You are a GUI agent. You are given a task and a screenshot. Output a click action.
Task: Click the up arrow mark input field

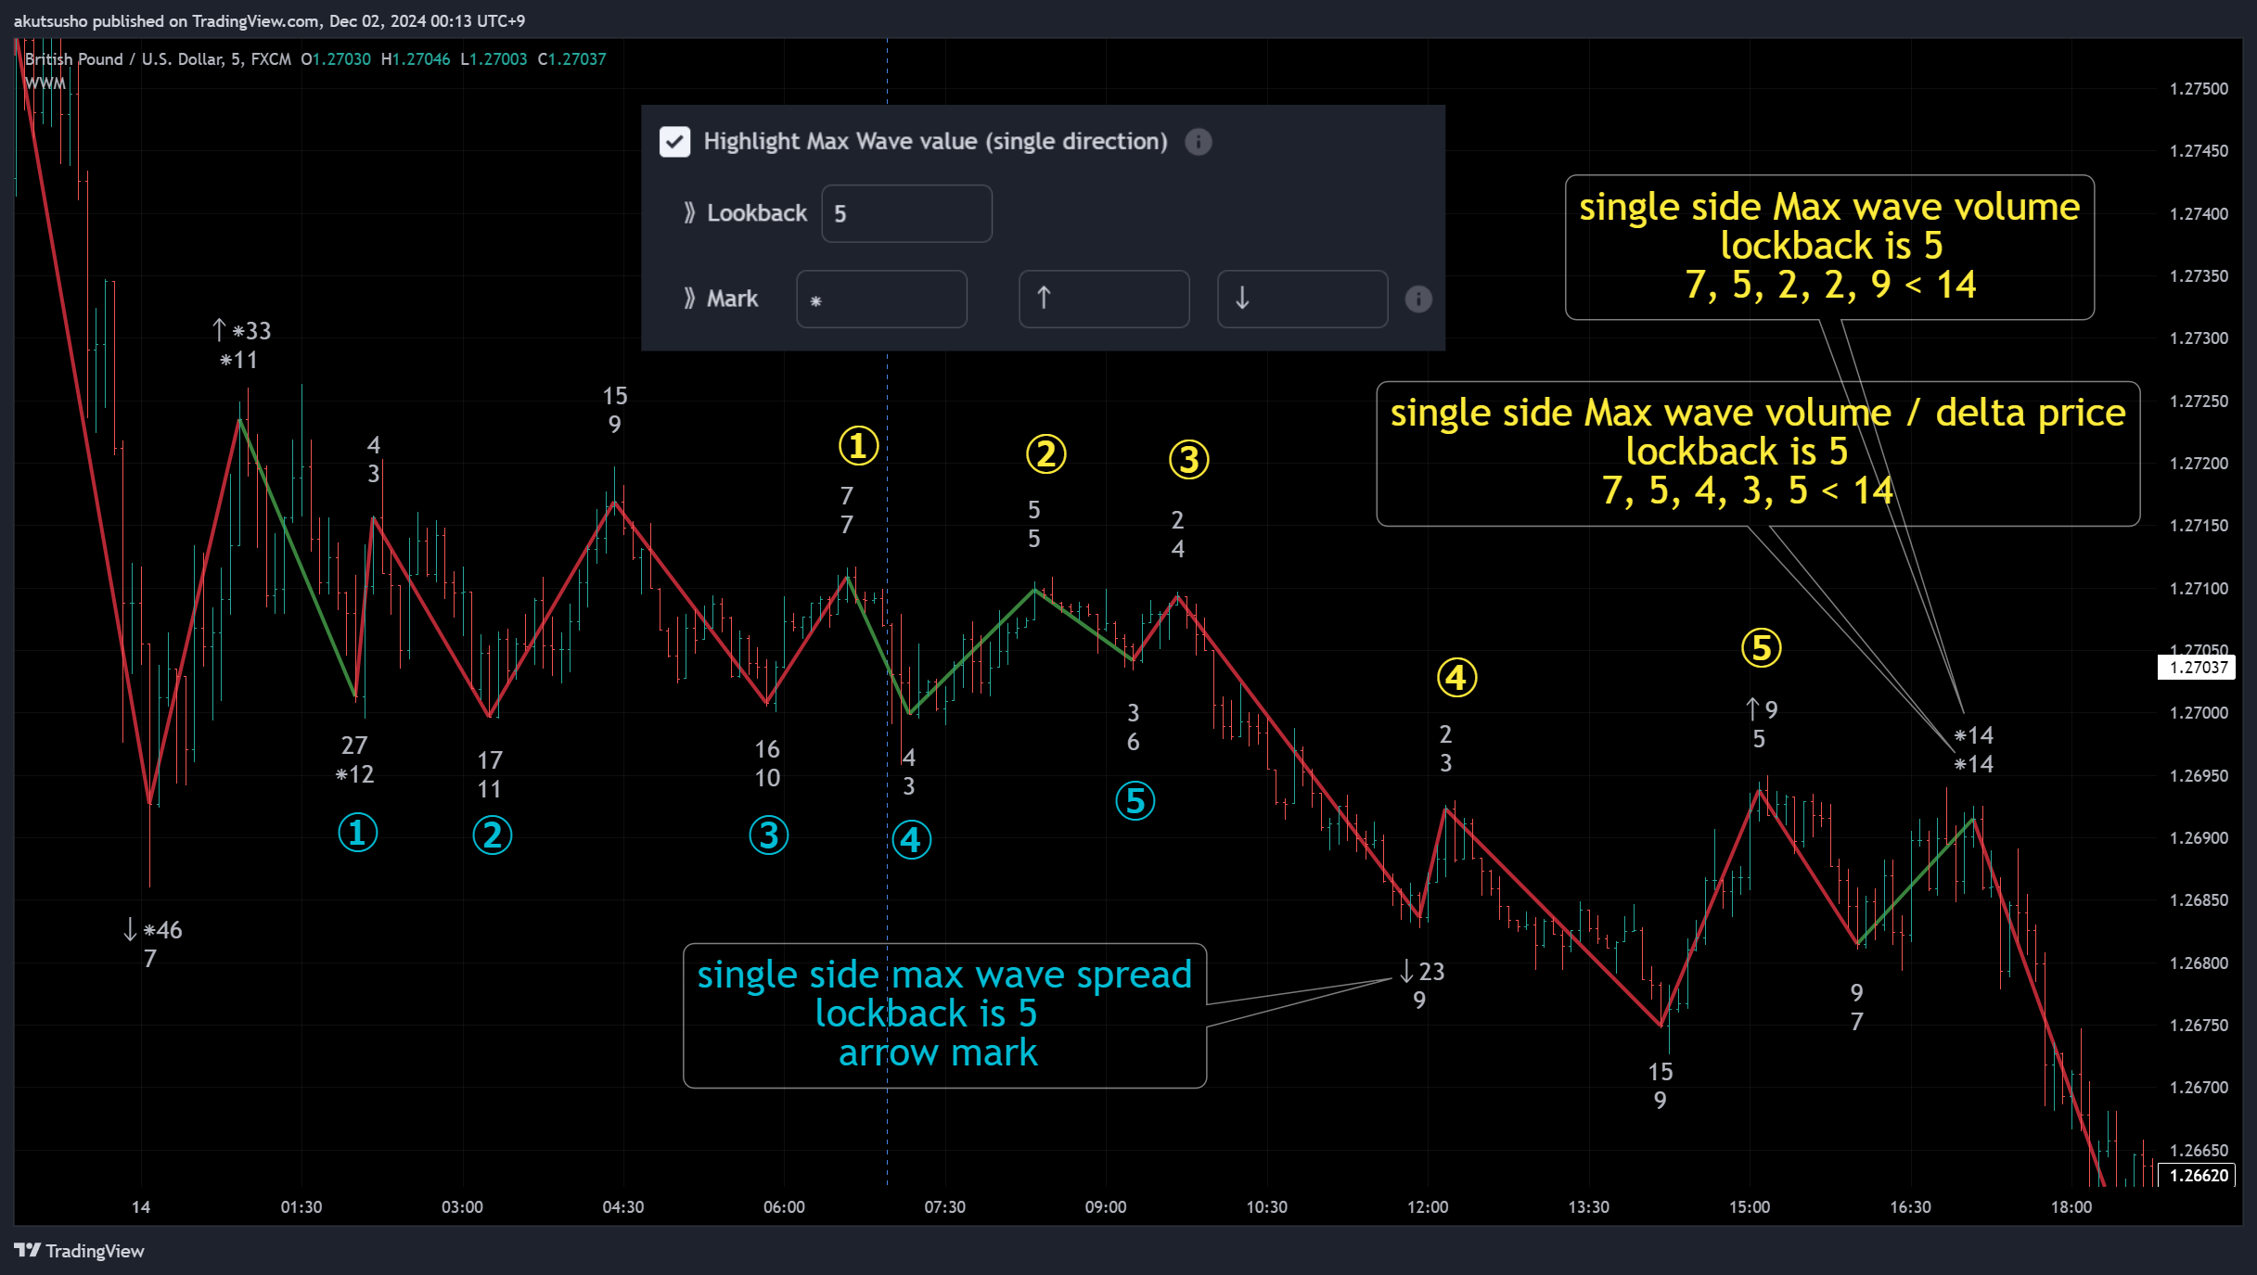(x=1104, y=299)
